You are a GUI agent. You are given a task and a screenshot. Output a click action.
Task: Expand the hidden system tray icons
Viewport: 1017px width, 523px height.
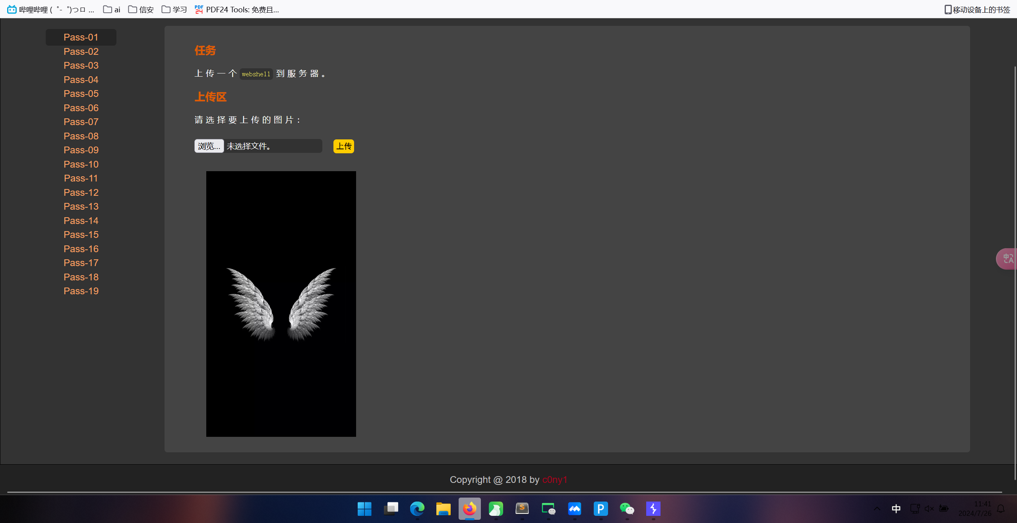[x=877, y=509]
